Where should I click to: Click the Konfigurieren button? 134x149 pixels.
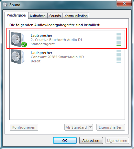point(24,127)
